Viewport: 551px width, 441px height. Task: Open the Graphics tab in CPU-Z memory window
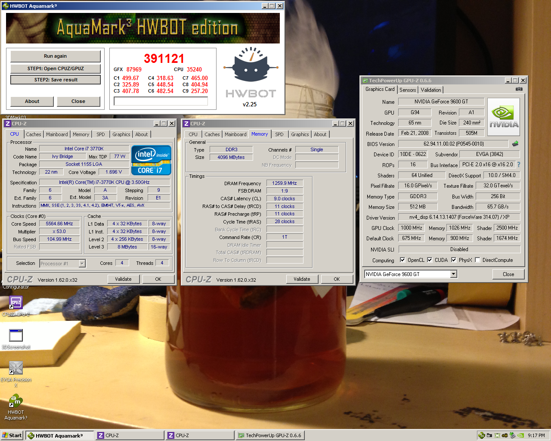(300, 134)
